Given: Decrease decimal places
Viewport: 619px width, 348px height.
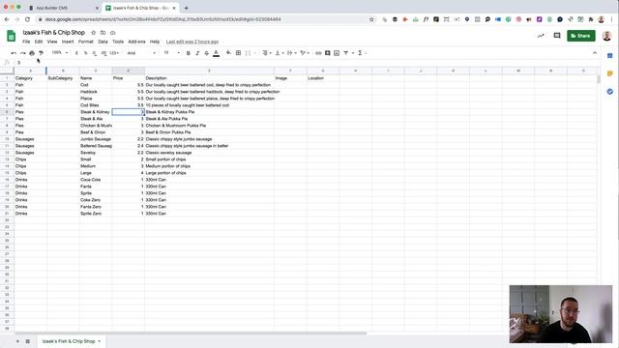Looking at the screenshot, I should tap(95, 53).
